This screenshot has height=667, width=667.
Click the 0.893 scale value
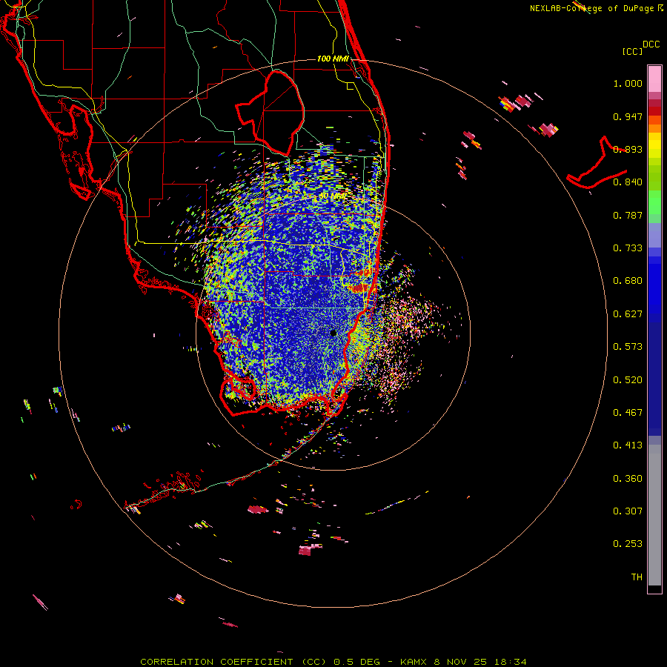tap(628, 149)
